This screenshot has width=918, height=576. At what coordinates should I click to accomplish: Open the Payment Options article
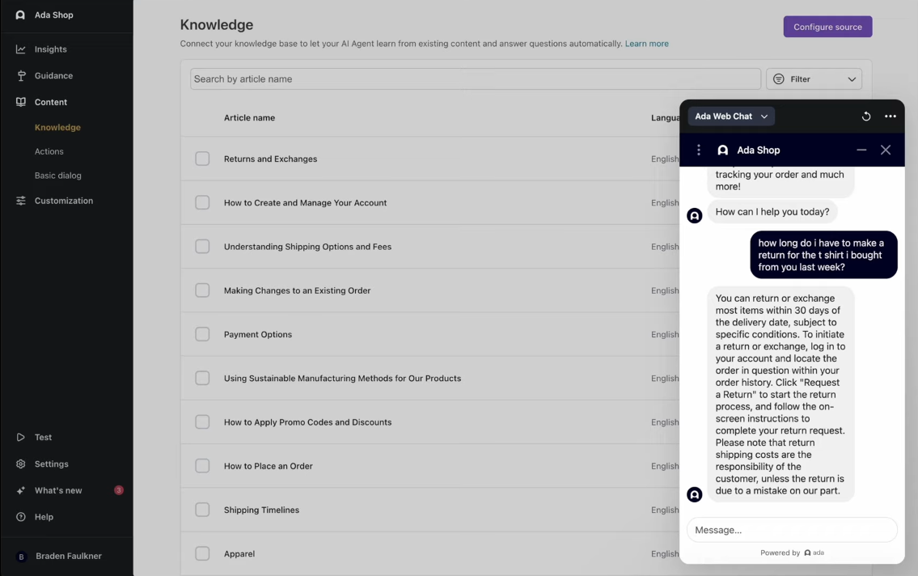[x=257, y=334]
